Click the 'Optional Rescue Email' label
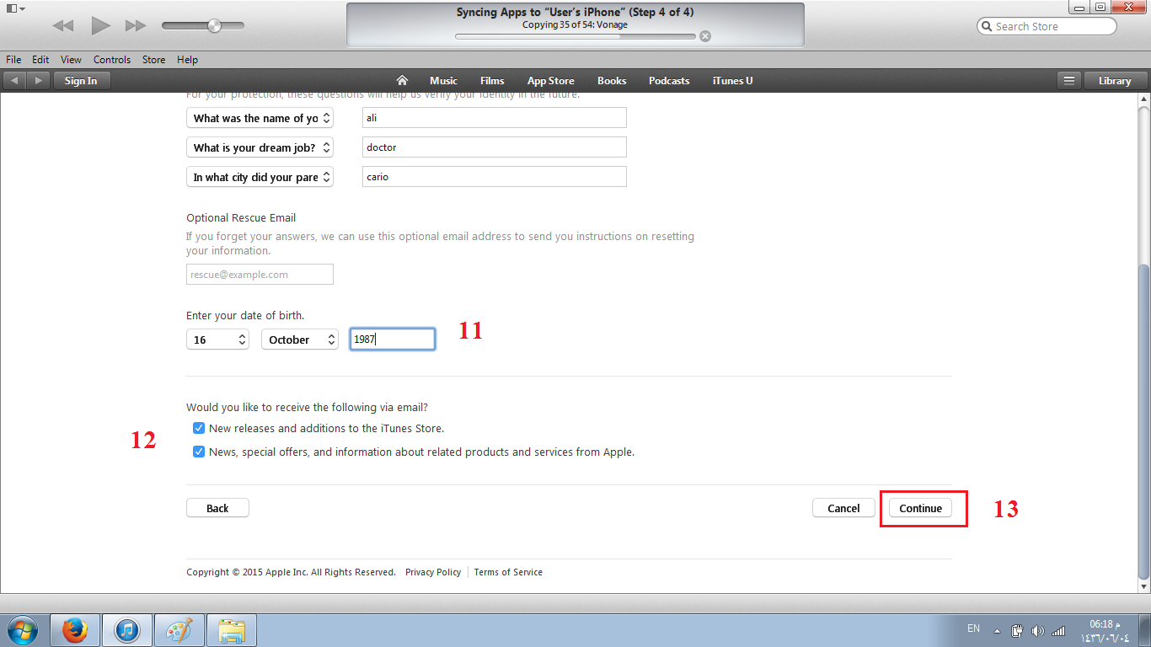Image resolution: width=1151 pixels, height=647 pixels. 241,217
